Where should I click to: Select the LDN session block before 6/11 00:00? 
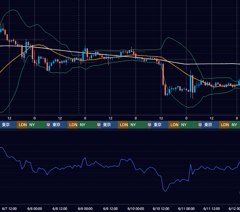(174, 125)
